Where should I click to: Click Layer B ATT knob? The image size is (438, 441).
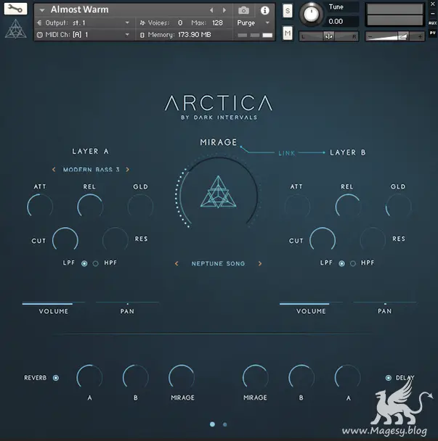[297, 206]
